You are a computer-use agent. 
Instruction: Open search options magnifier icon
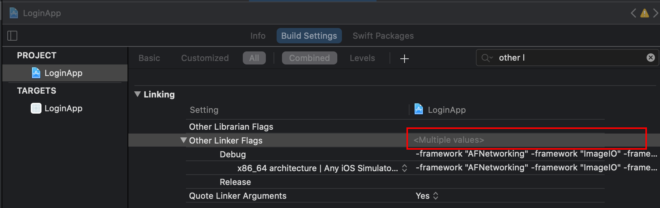click(487, 58)
